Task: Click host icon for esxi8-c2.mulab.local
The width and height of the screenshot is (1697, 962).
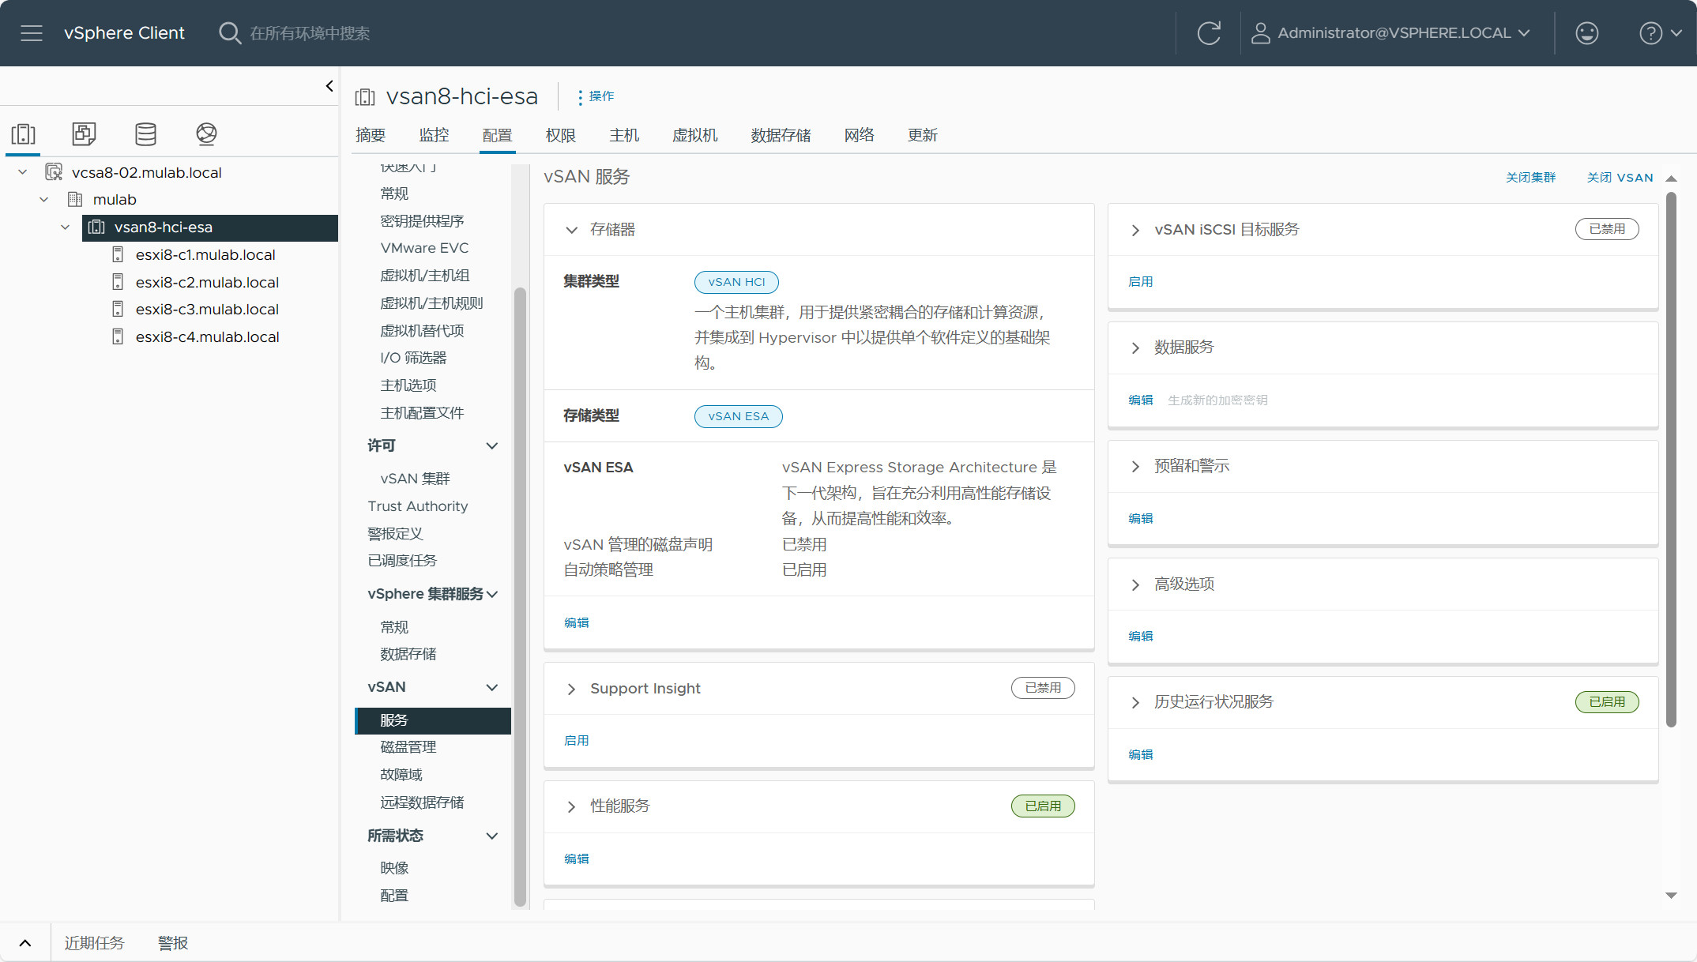Action: pos(118,282)
